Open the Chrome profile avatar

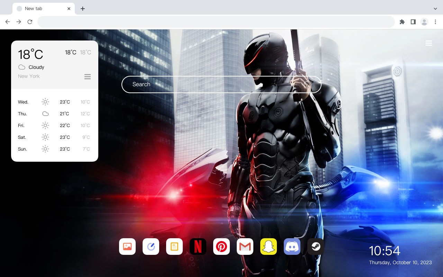pyautogui.click(x=424, y=22)
